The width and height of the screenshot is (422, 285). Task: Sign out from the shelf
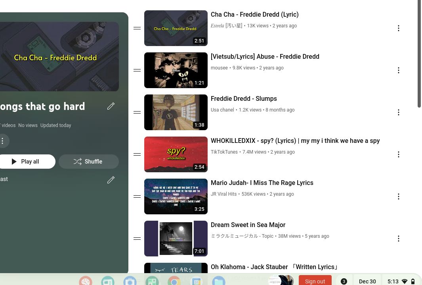pyautogui.click(x=315, y=281)
